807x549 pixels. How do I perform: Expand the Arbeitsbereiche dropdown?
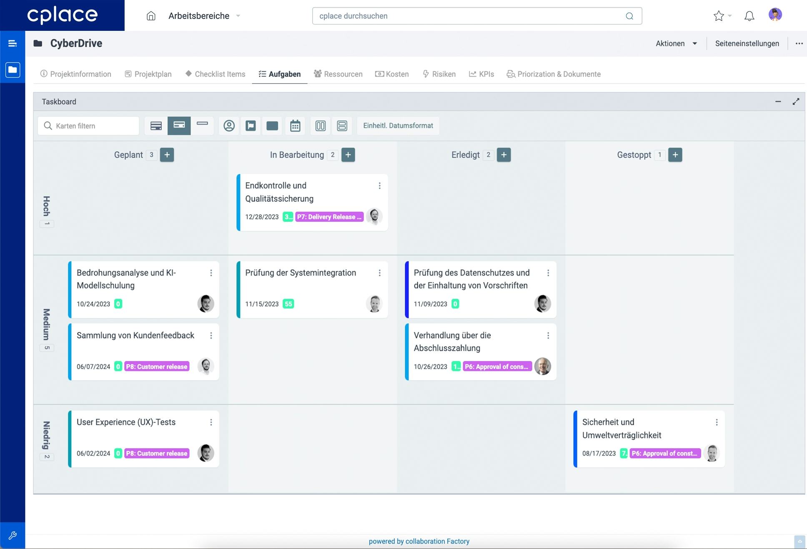[x=238, y=16]
